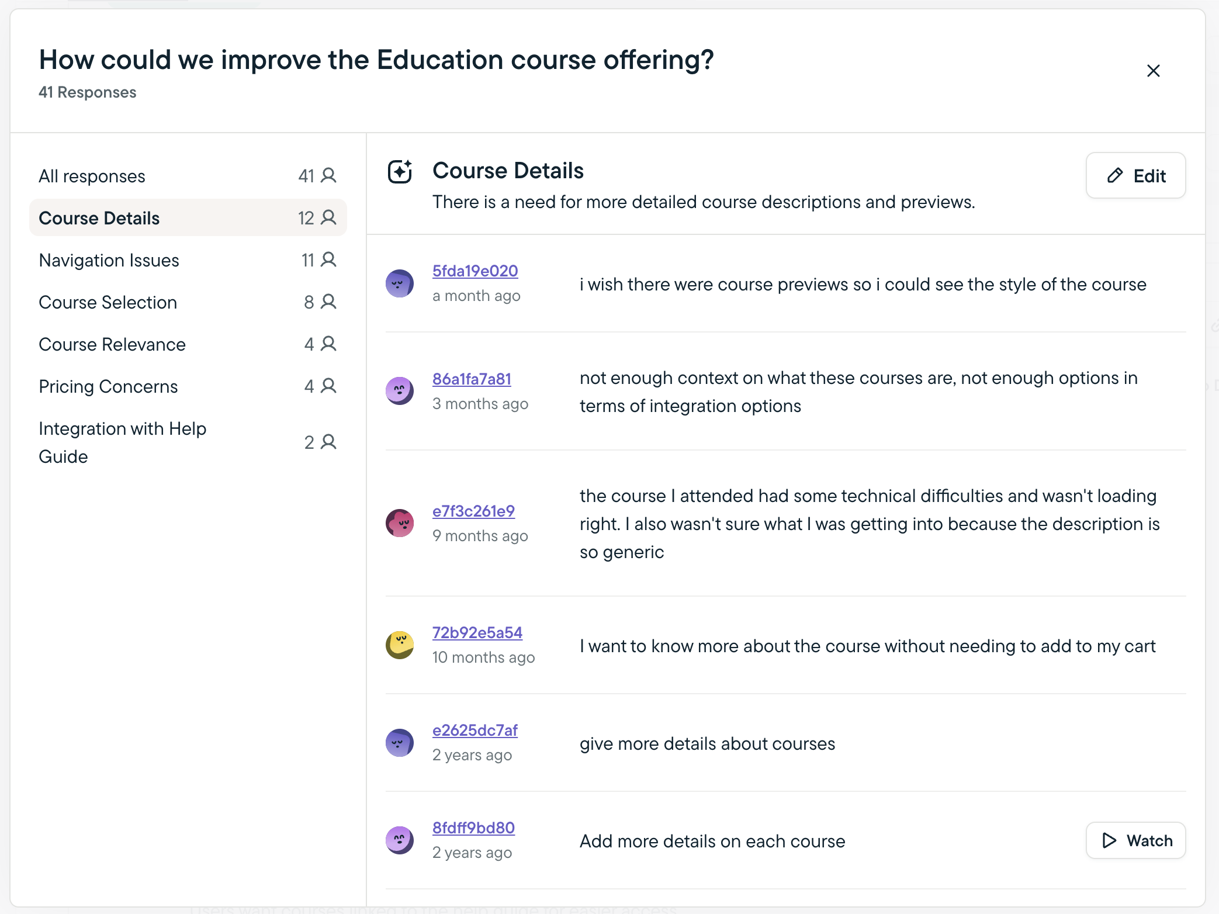Click the AI sparkle icon beside Course Details
The image size is (1219, 914).
tap(400, 172)
